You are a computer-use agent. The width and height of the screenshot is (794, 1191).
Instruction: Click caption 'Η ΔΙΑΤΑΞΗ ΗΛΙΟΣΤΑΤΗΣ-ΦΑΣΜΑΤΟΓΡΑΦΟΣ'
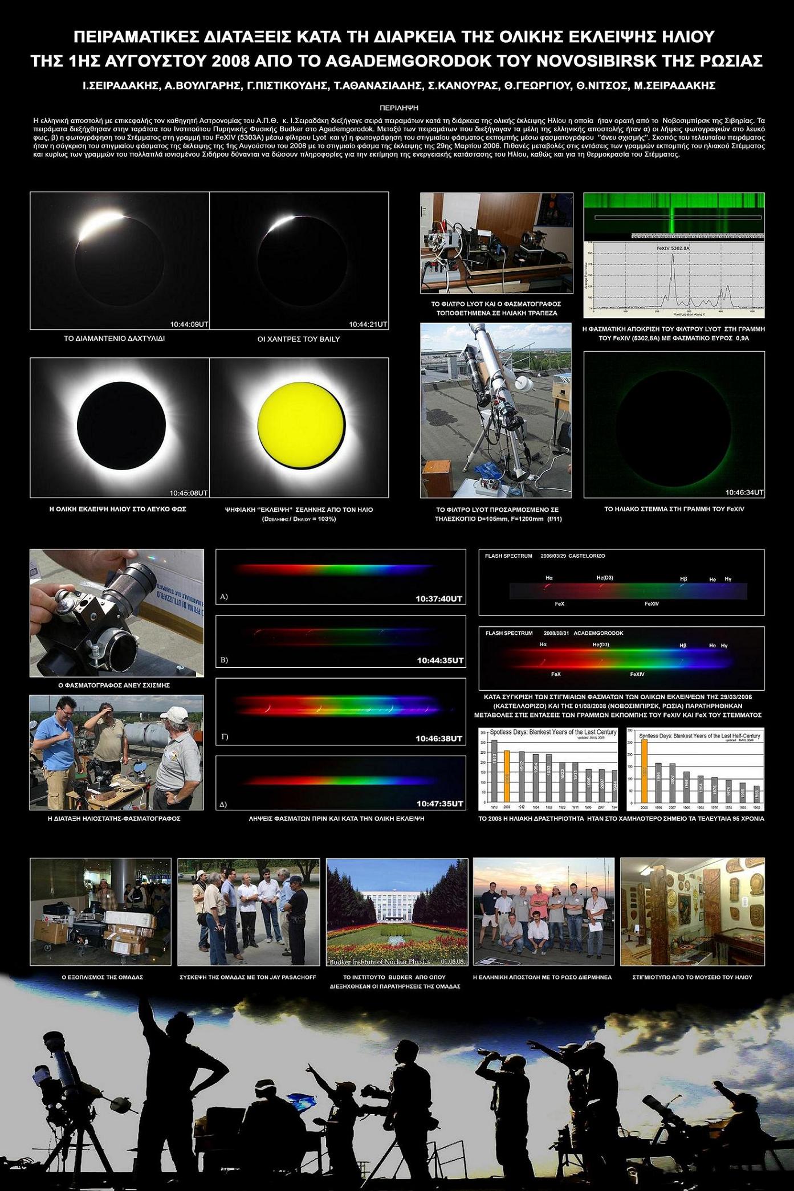(x=114, y=818)
